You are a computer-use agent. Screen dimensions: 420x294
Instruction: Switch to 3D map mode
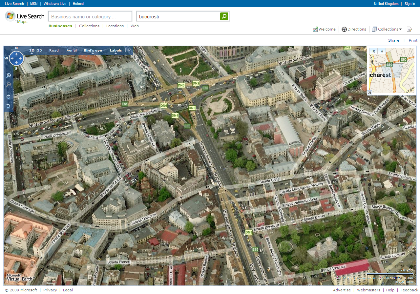point(39,51)
